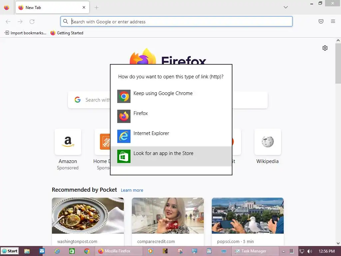341x256 pixels.
Task: Click the green Windows Store icon
Action: tap(124, 156)
